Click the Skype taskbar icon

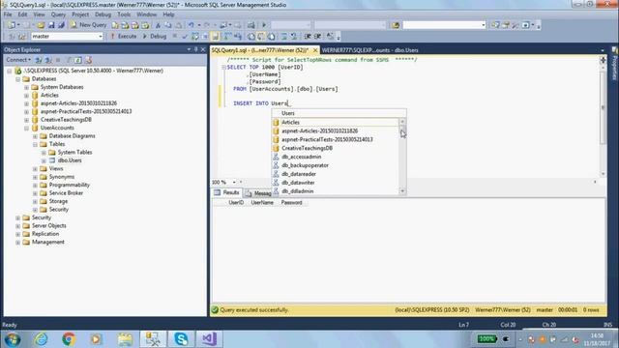coord(181,339)
